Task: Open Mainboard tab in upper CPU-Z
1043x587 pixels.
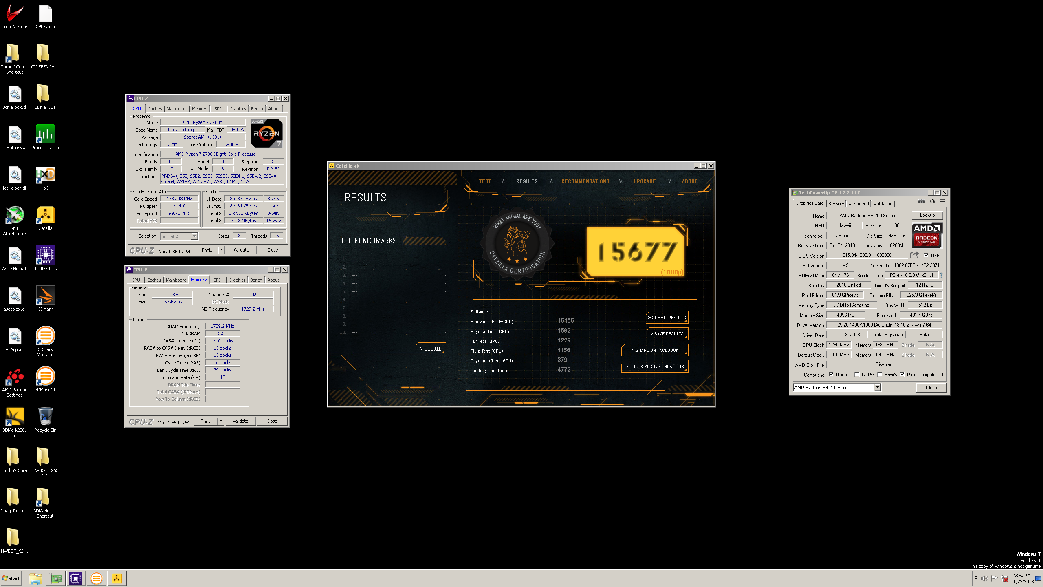Action: (x=177, y=109)
